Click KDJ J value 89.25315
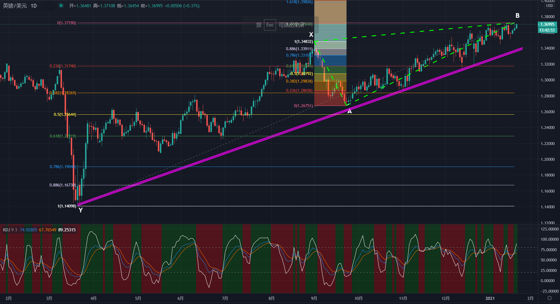Screen dimensions: 560x304 (x=67, y=230)
